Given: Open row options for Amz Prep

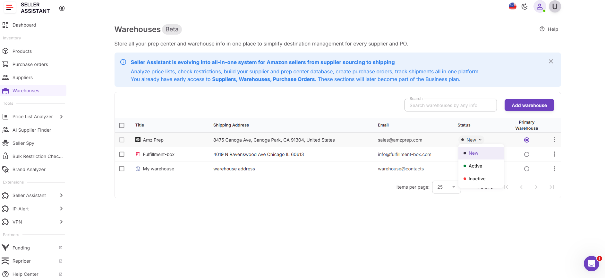Looking at the screenshot, I should [x=554, y=140].
